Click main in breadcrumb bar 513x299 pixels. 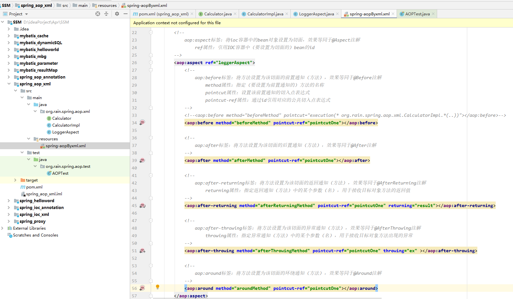(80, 5)
